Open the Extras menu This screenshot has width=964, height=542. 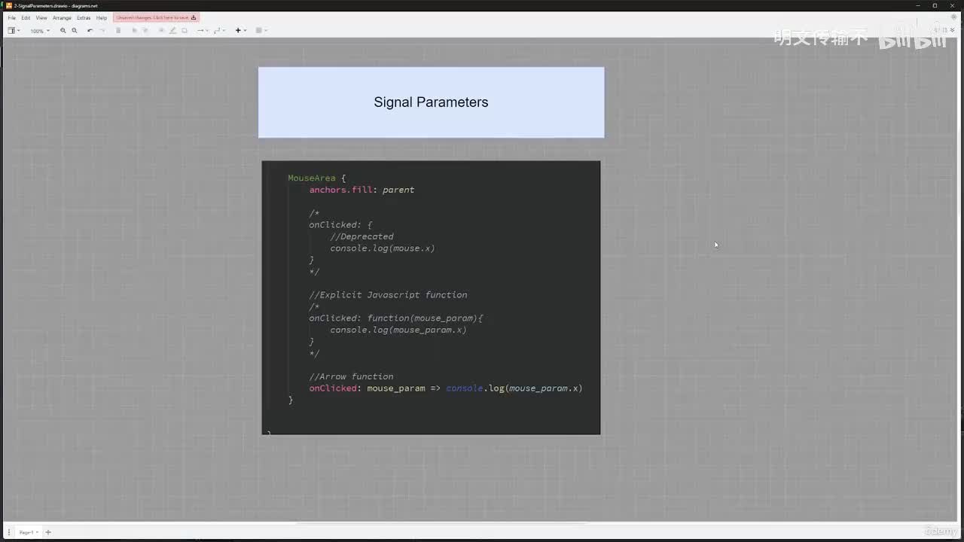click(x=84, y=17)
